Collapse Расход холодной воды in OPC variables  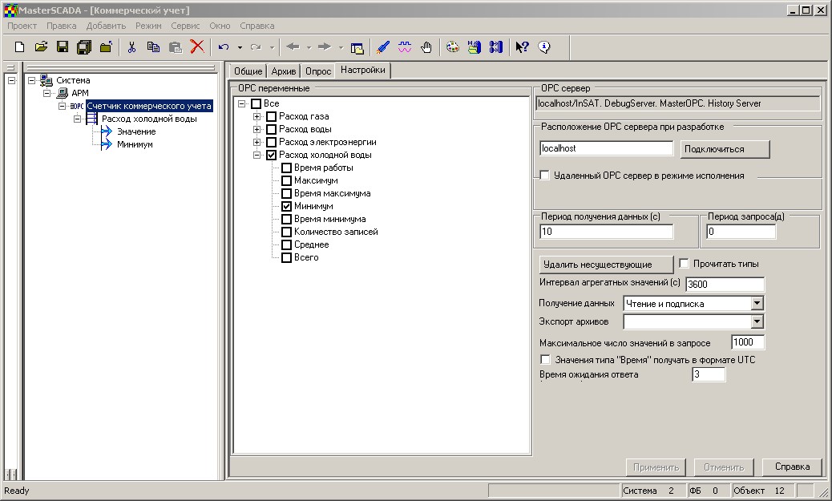pyautogui.click(x=256, y=155)
